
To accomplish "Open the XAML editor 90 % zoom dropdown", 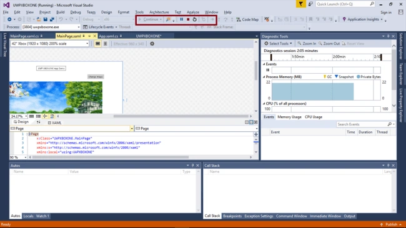I will [x=18, y=157].
